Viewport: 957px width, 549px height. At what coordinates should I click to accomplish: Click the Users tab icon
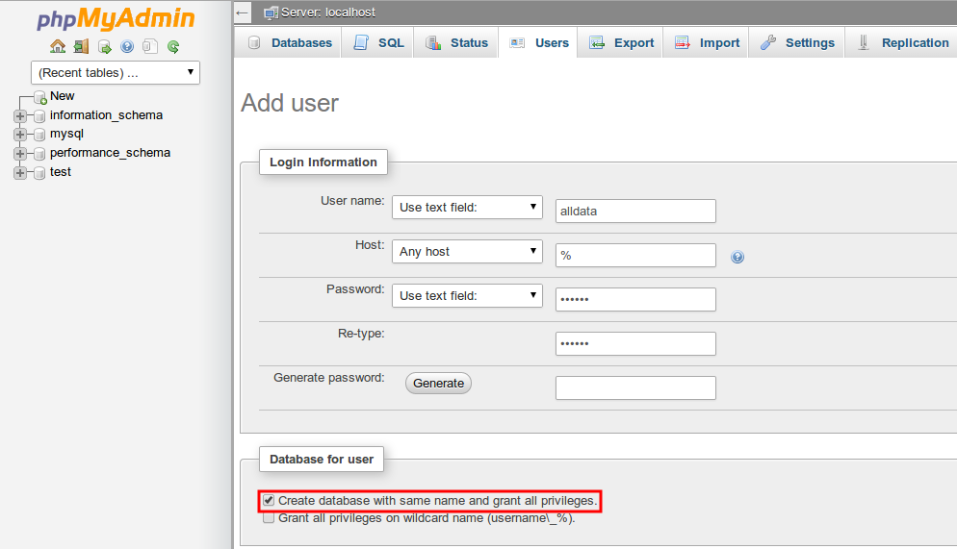[x=517, y=42]
